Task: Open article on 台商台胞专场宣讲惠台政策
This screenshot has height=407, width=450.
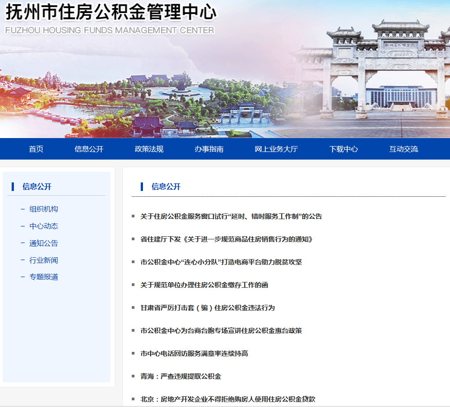Action: click(x=221, y=331)
